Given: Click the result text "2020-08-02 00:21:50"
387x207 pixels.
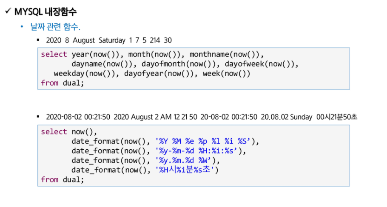Looking at the screenshot, I should click(x=78, y=117).
